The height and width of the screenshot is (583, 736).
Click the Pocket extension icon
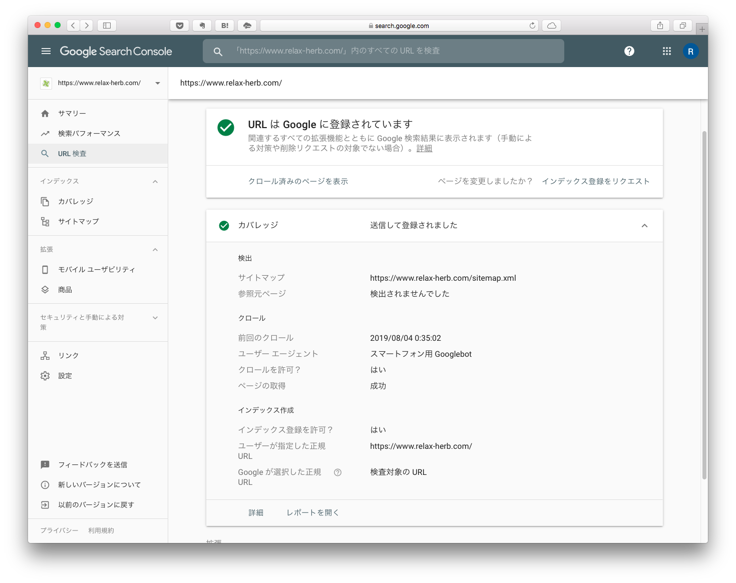click(x=180, y=26)
